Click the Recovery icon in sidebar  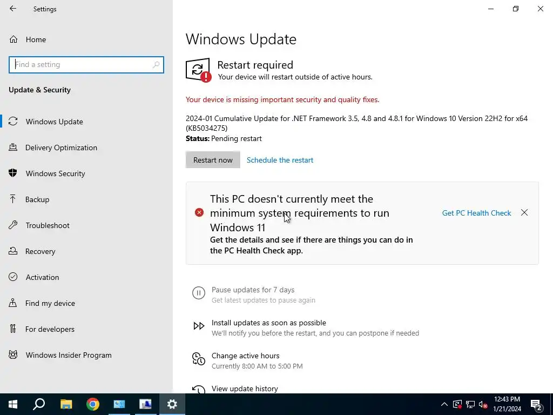[13, 251]
